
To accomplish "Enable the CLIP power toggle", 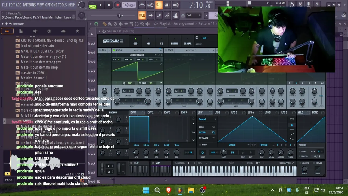I will click(x=131, y=163).
